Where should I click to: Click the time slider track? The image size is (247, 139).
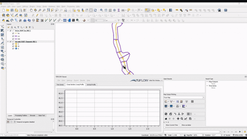(x=191, y=128)
